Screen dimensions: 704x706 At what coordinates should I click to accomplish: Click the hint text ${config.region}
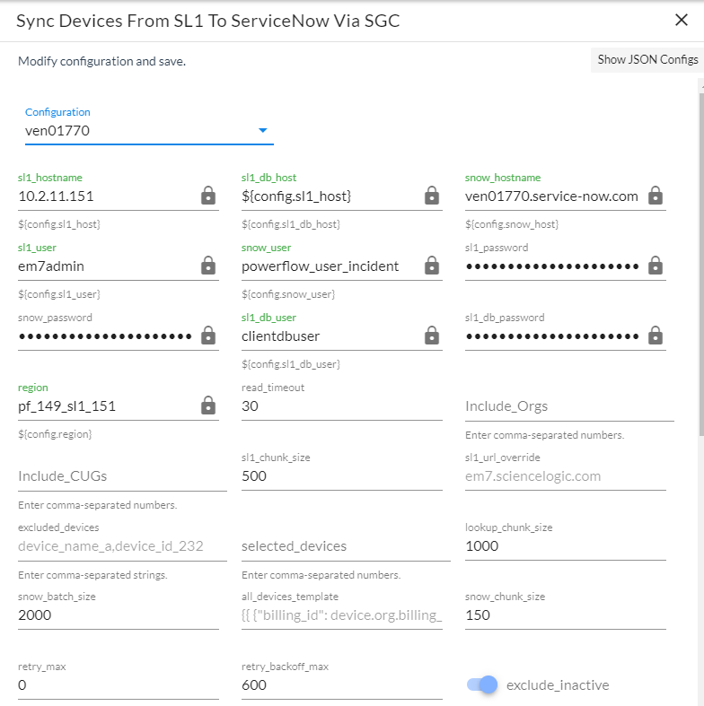55,434
